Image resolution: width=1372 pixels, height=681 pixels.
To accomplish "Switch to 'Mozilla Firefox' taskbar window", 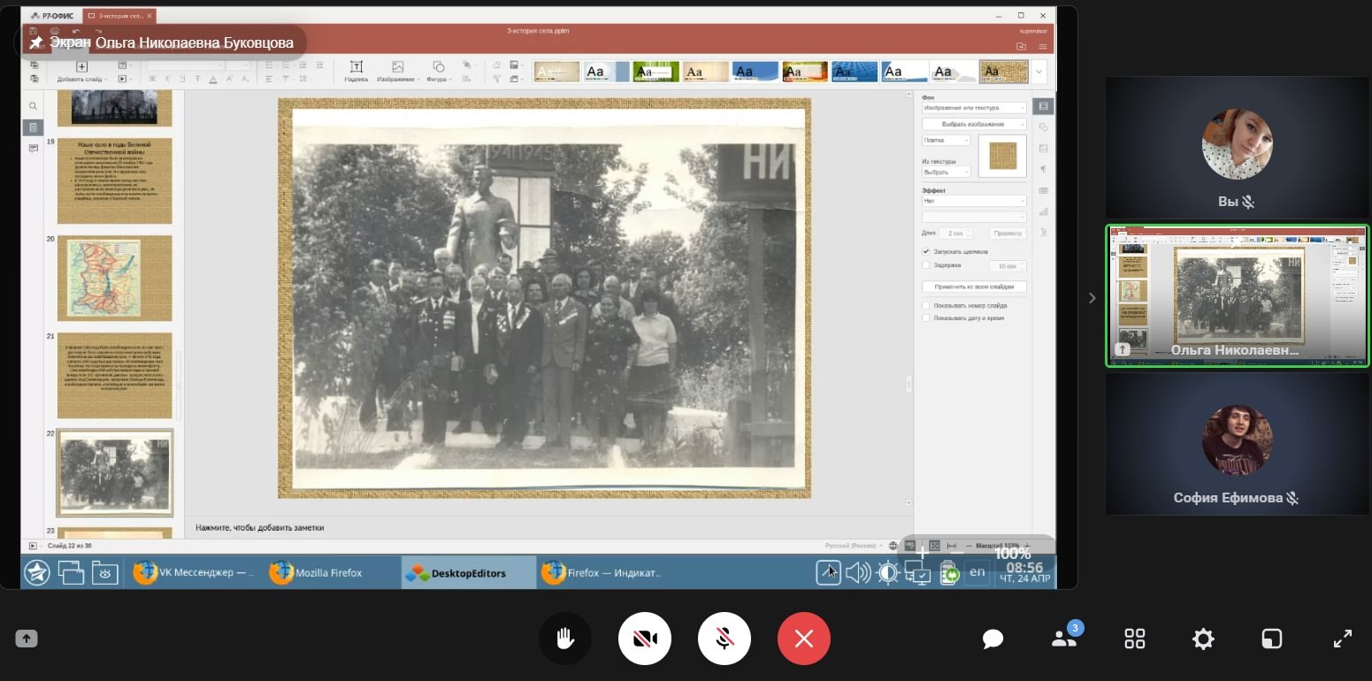I will pos(329,573).
